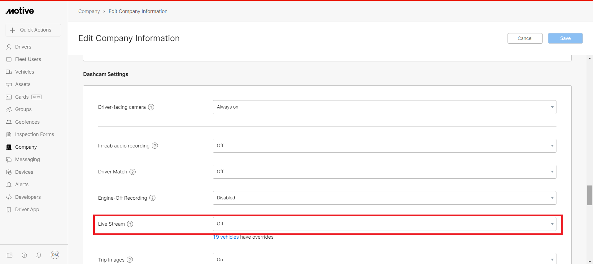
Task: Open the 19 vehicles overrides link
Action: 226,237
